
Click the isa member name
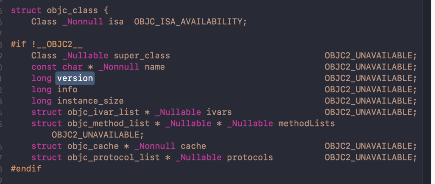pyautogui.click(x=116, y=22)
